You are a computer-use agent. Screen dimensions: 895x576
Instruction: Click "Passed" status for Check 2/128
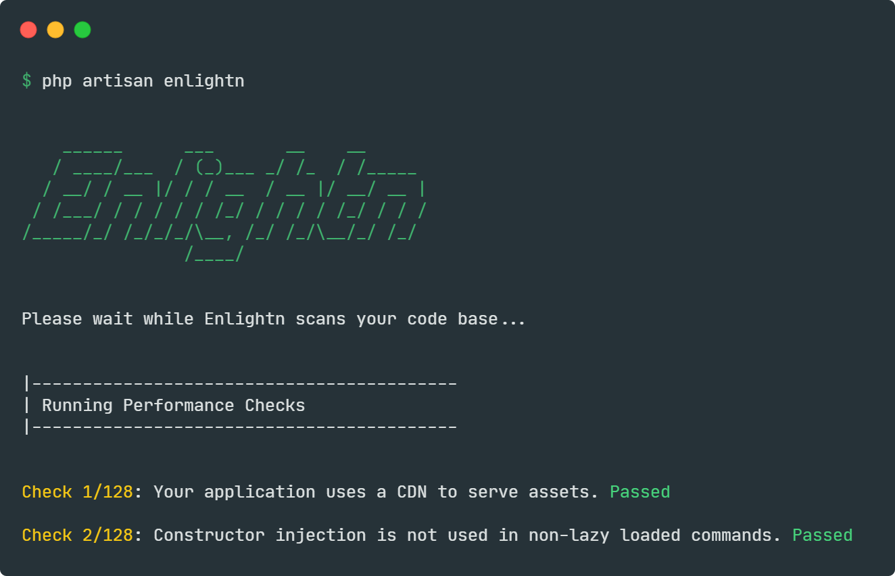822,535
